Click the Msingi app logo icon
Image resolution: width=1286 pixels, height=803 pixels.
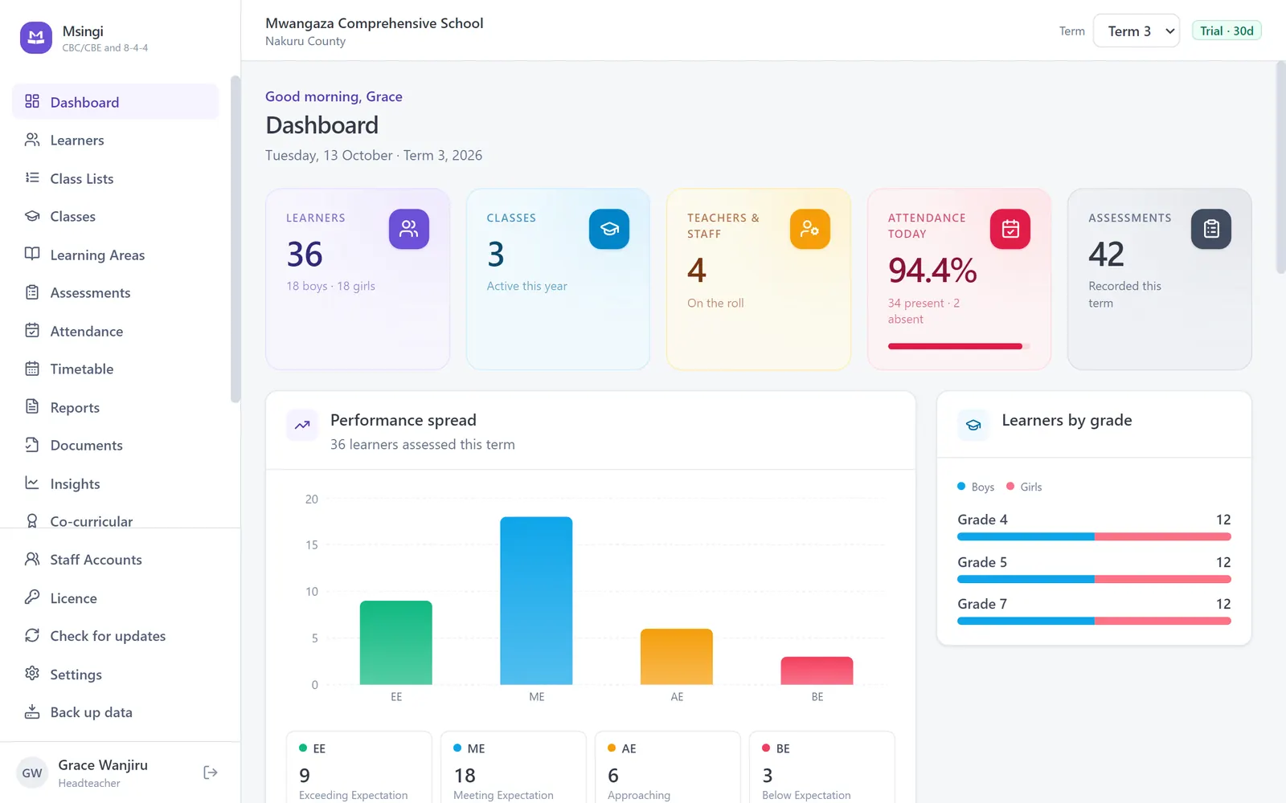[36, 38]
